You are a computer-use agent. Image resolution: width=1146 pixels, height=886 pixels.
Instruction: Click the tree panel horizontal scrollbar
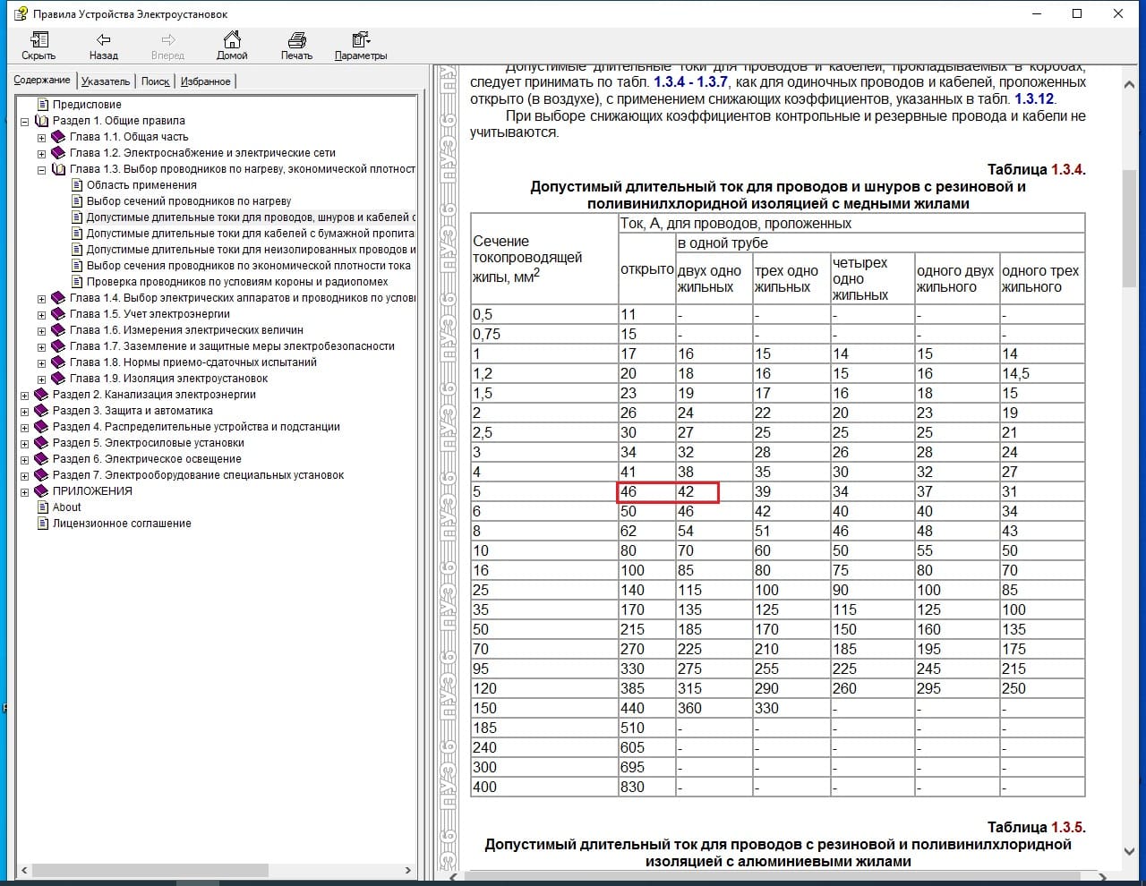(150, 870)
